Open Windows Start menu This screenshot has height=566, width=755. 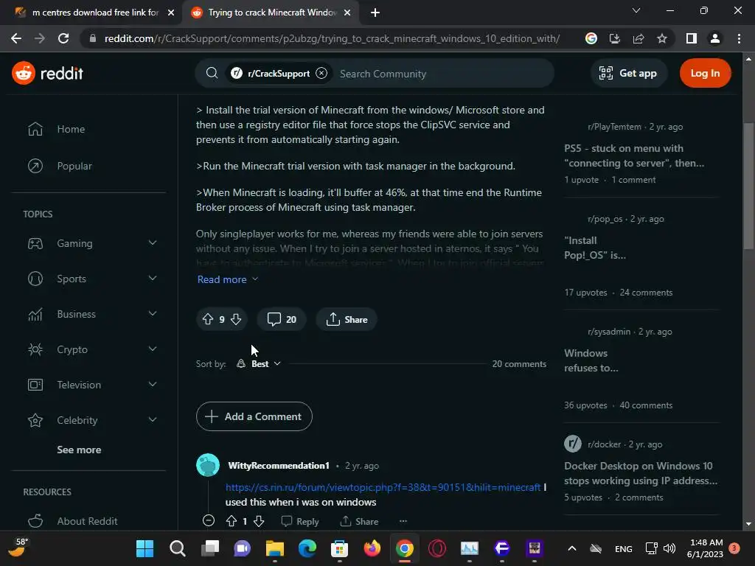(145, 548)
